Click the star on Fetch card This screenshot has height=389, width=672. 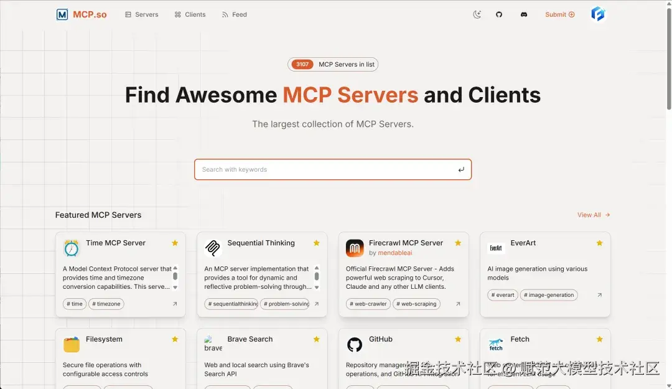click(x=600, y=339)
